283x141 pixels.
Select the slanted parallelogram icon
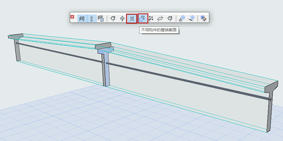(x=160, y=19)
